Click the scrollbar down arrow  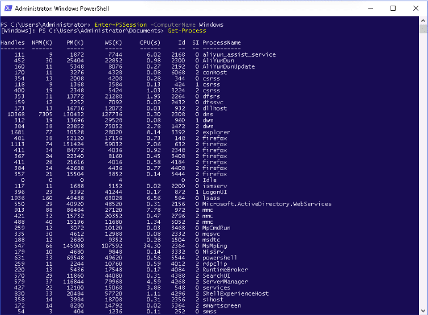[x=423, y=310]
